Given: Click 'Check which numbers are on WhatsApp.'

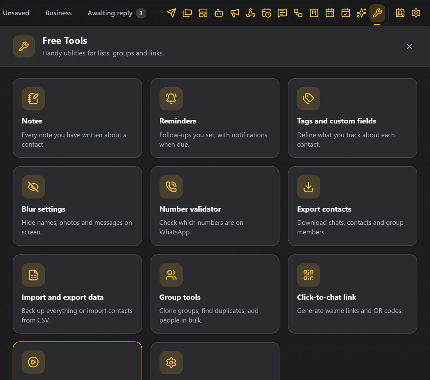Looking at the screenshot, I should [x=201, y=227].
